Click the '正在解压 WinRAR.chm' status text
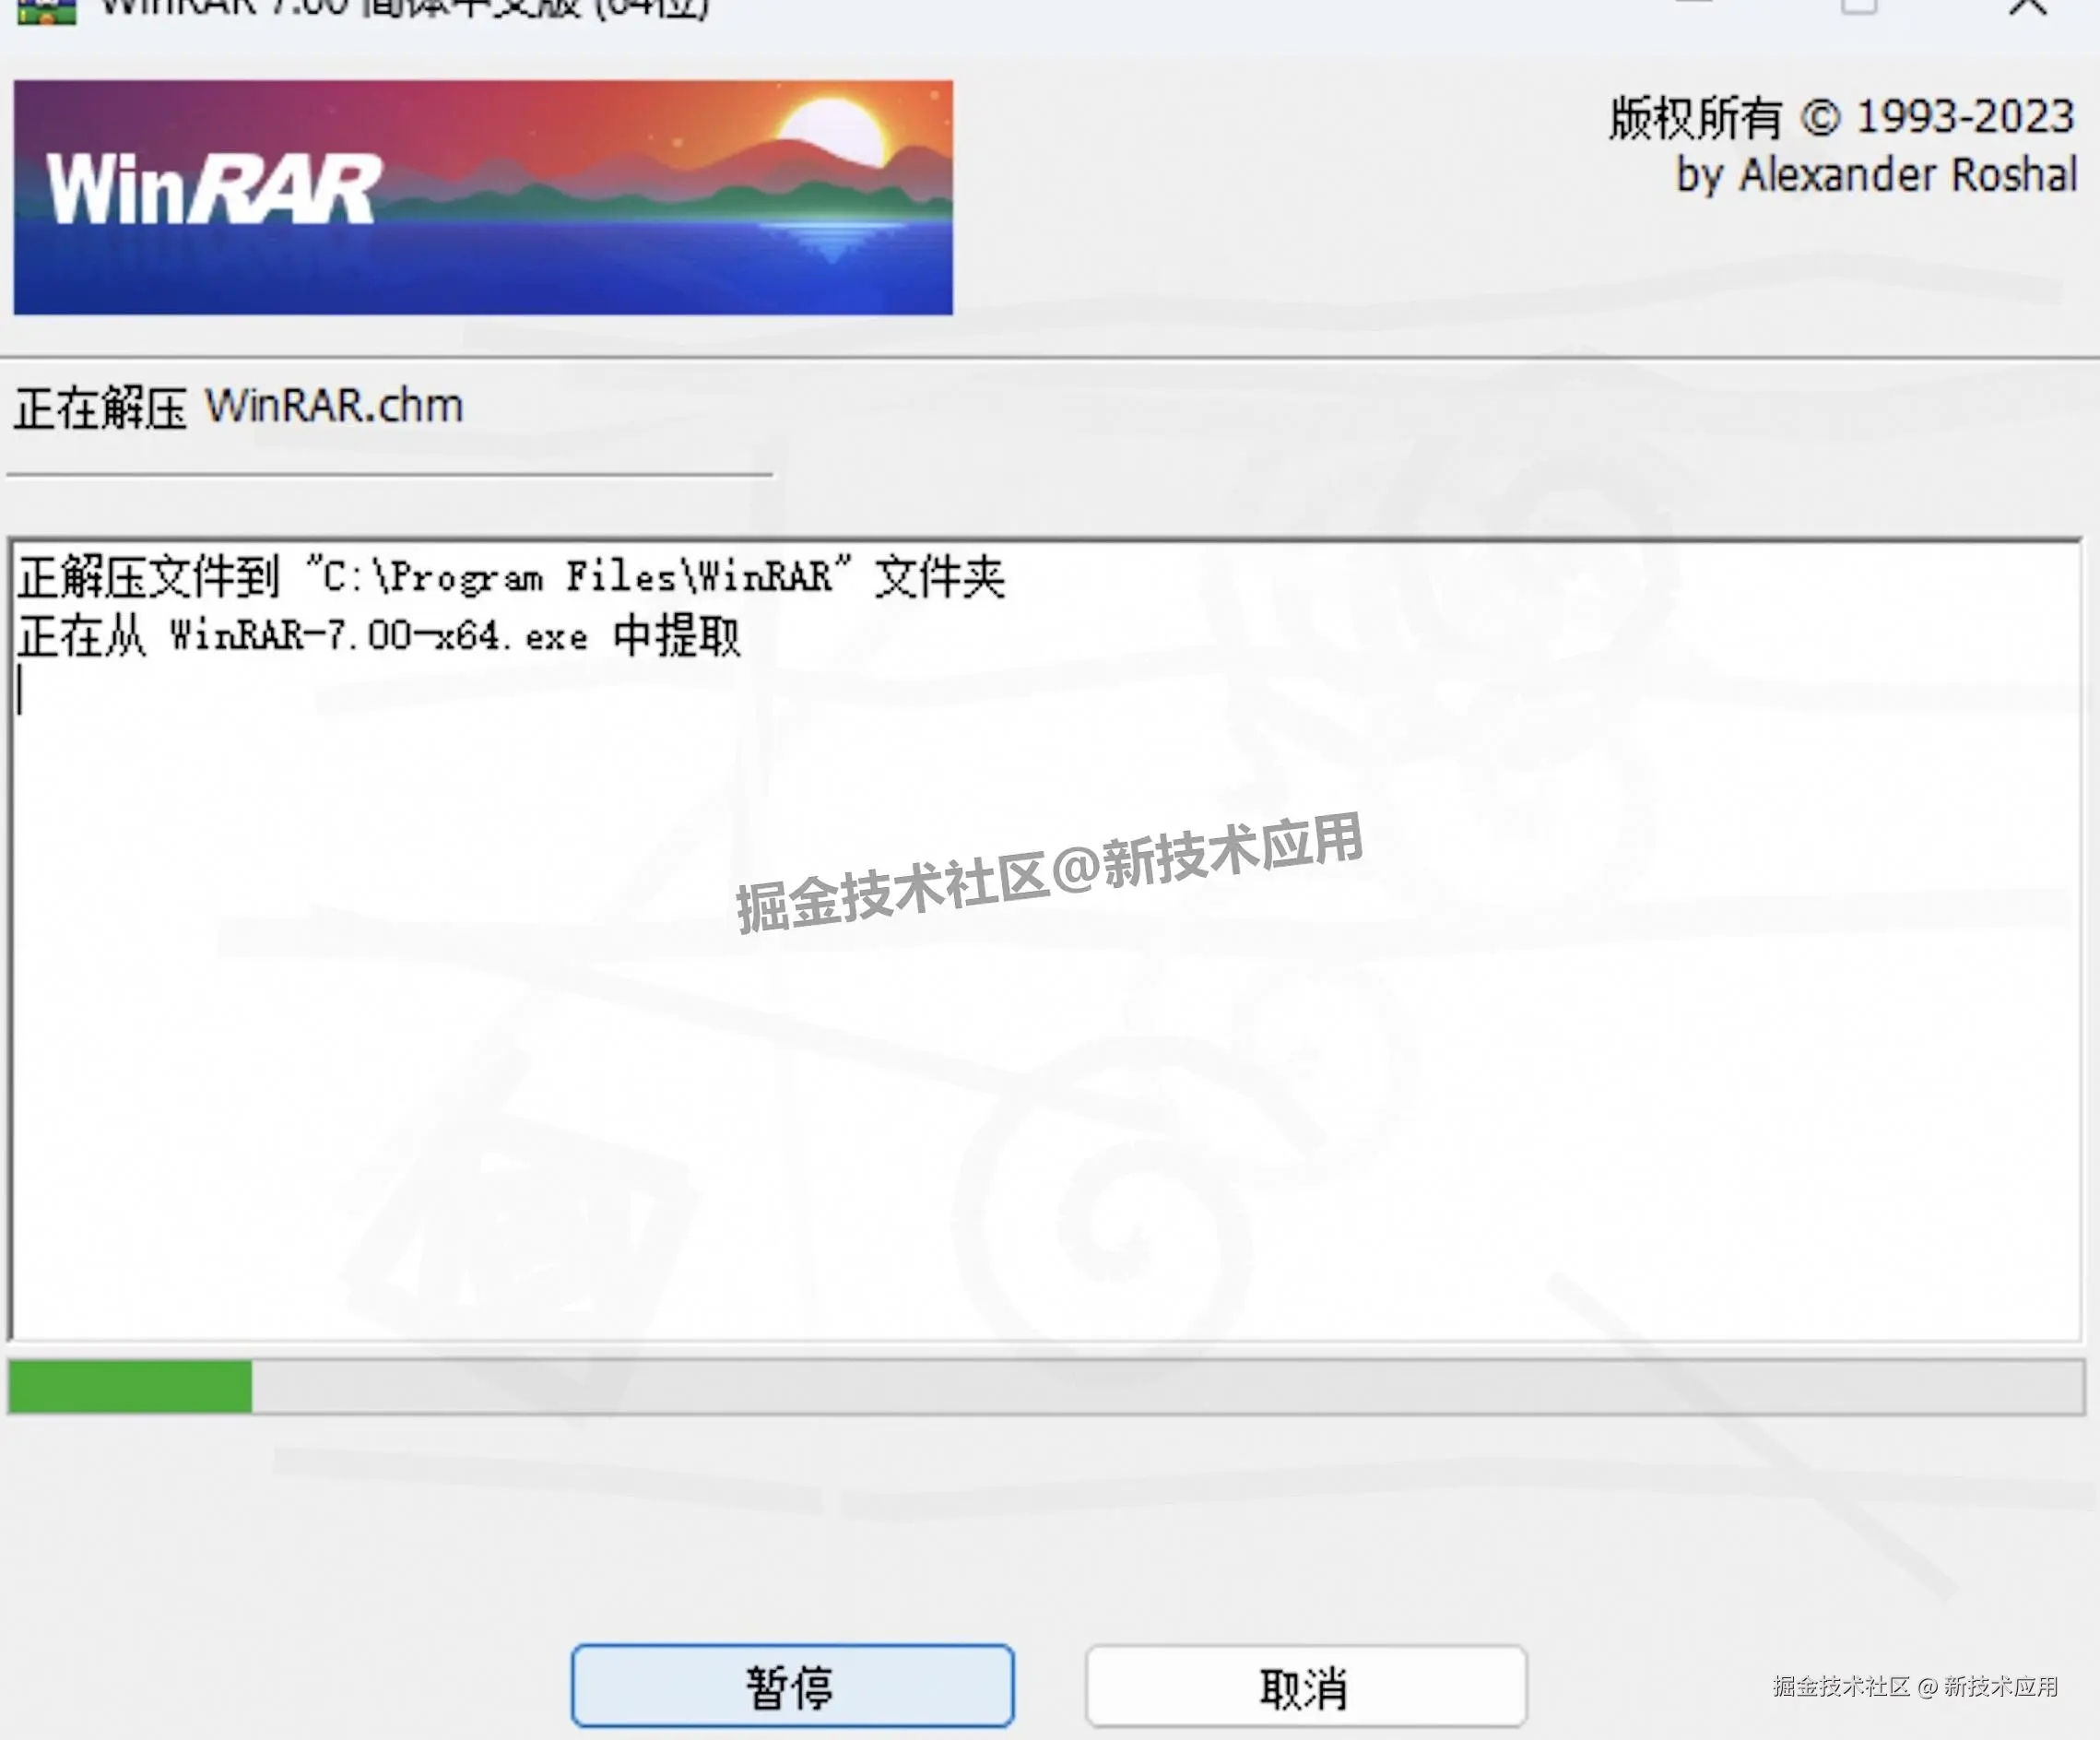 pyautogui.click(x=239, y=407)
